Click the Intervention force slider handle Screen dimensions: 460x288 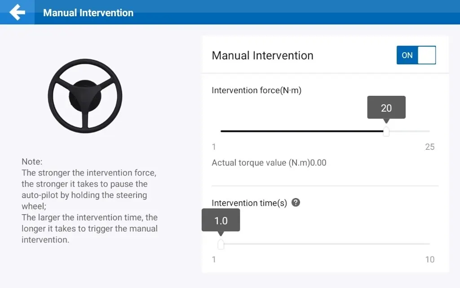386,131
